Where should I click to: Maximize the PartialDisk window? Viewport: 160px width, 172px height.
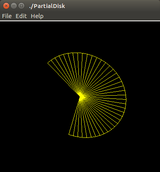pyautogui.click(x=21, y=6)
